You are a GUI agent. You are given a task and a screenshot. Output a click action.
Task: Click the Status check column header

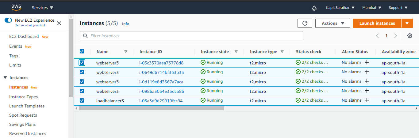pos(309,52)
